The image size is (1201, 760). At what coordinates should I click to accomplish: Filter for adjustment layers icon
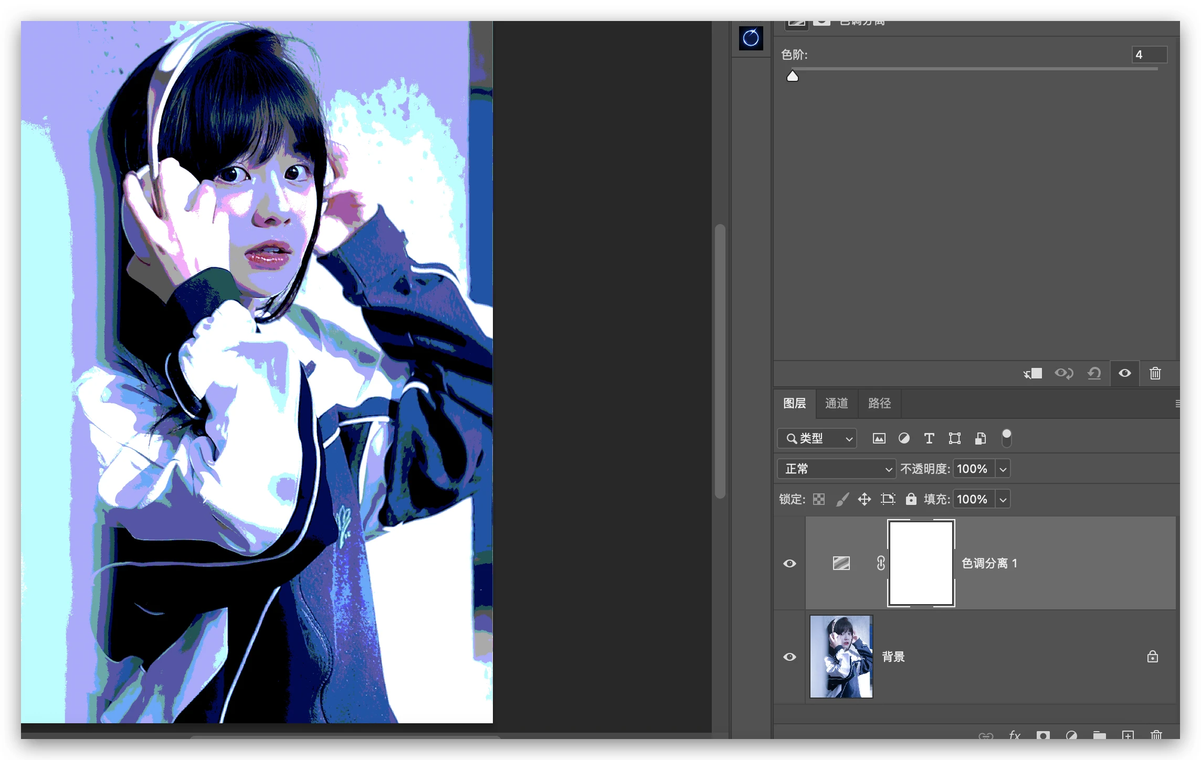tap(903, 438)
